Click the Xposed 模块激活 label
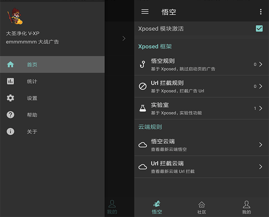The width and height of the screenshot is (269, 217). pos(161,28)
